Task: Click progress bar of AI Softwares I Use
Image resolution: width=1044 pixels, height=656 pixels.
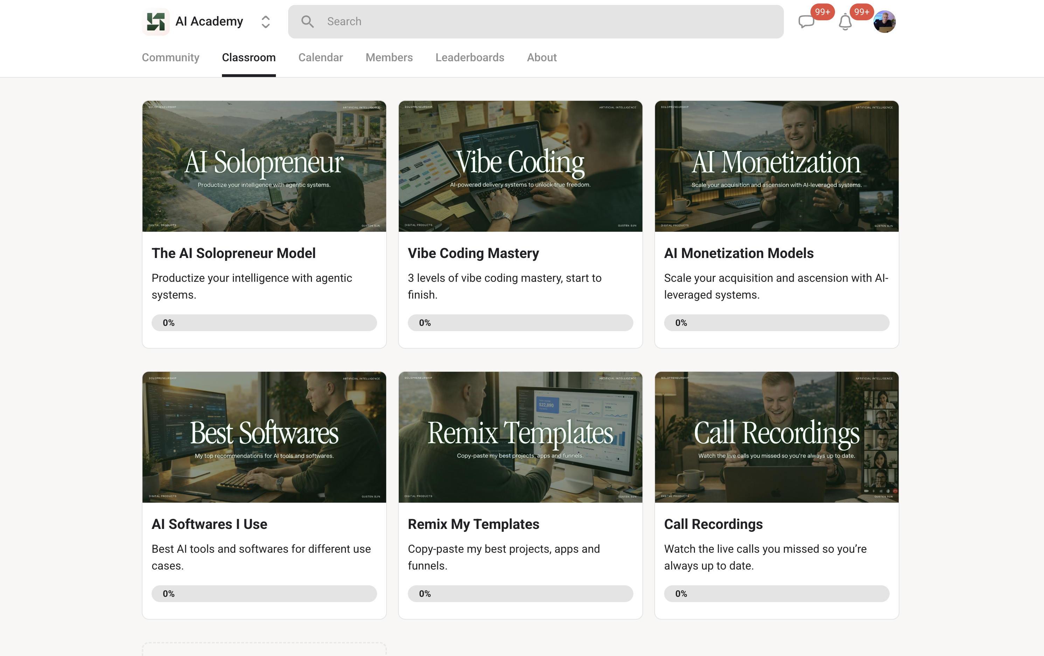Action: pos(264,594)
